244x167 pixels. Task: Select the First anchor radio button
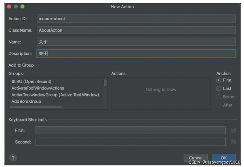pyautogui.click(x=219, y=80)
